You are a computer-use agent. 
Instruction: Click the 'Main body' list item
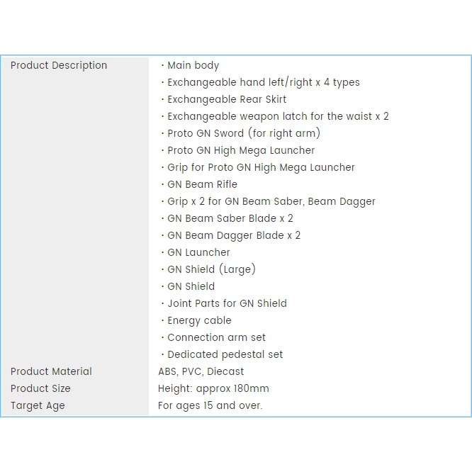point(193,65)
